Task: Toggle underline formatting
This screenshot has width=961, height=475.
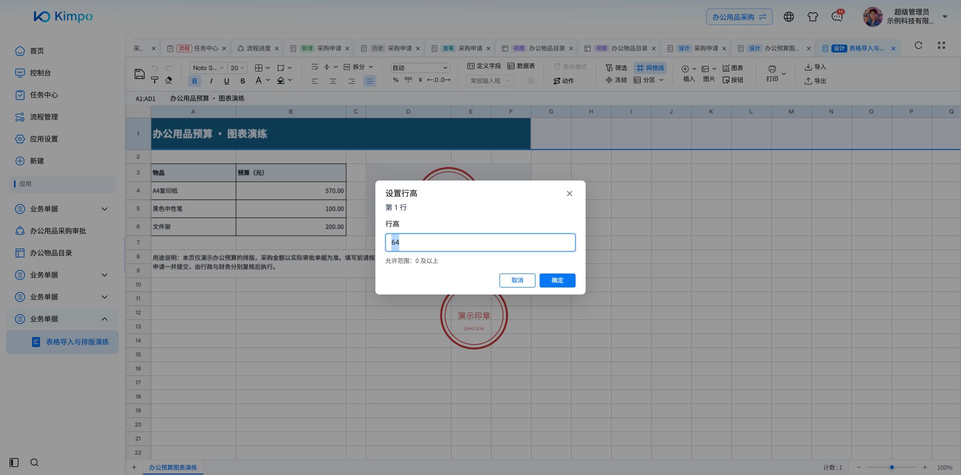Action: pos(227,81)
